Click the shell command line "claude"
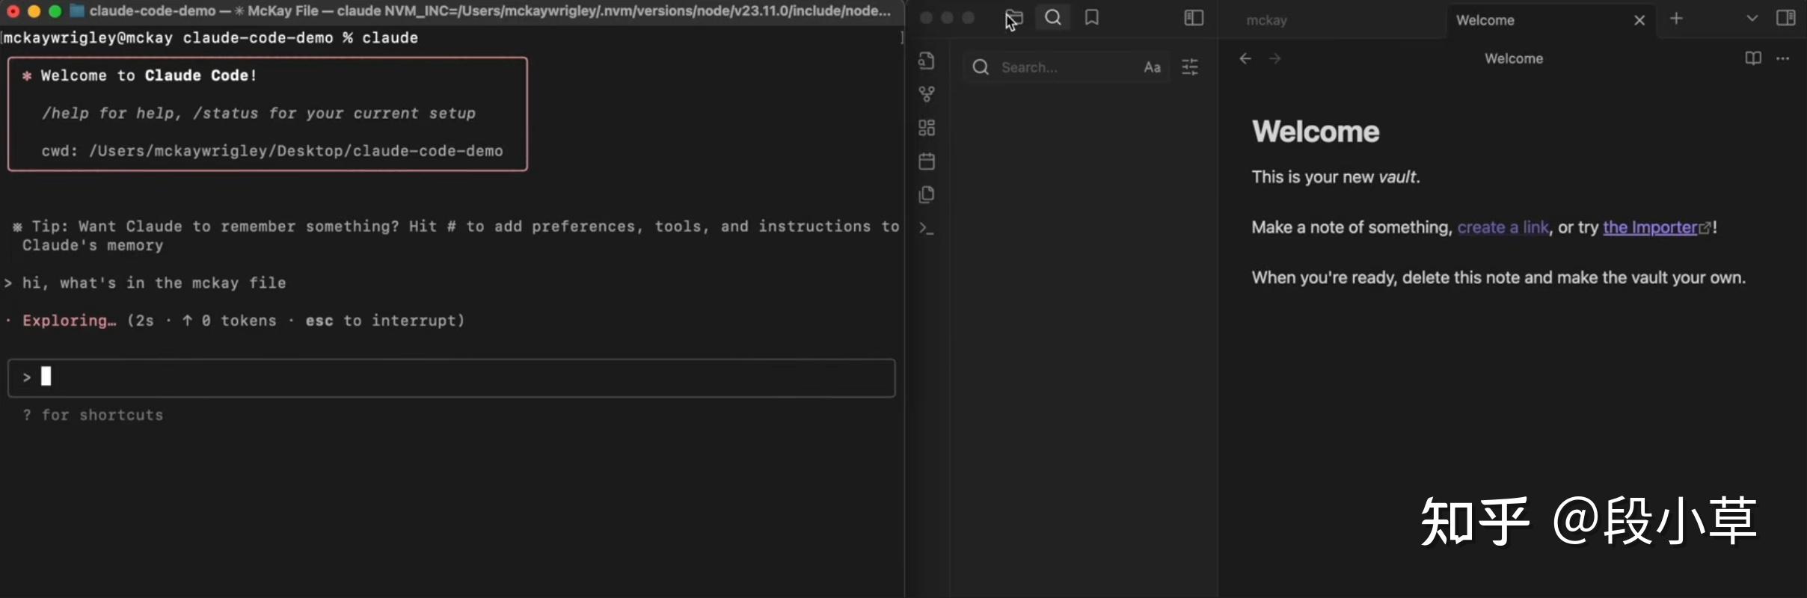 click(x=390, y=37)
